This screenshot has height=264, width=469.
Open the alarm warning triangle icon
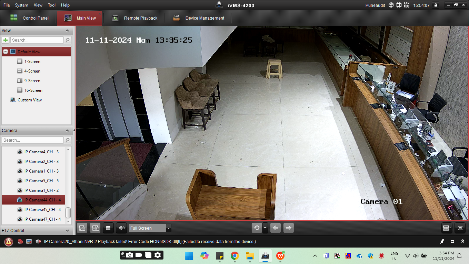click(x=9, y=242)
